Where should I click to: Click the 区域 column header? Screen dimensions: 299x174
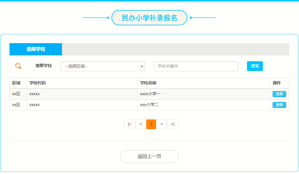[x=16, y=83]
